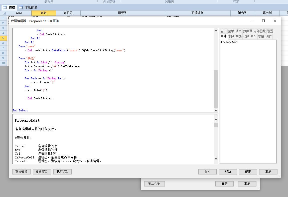
Task: Maximize the code editor window
Action: (263, 21)
